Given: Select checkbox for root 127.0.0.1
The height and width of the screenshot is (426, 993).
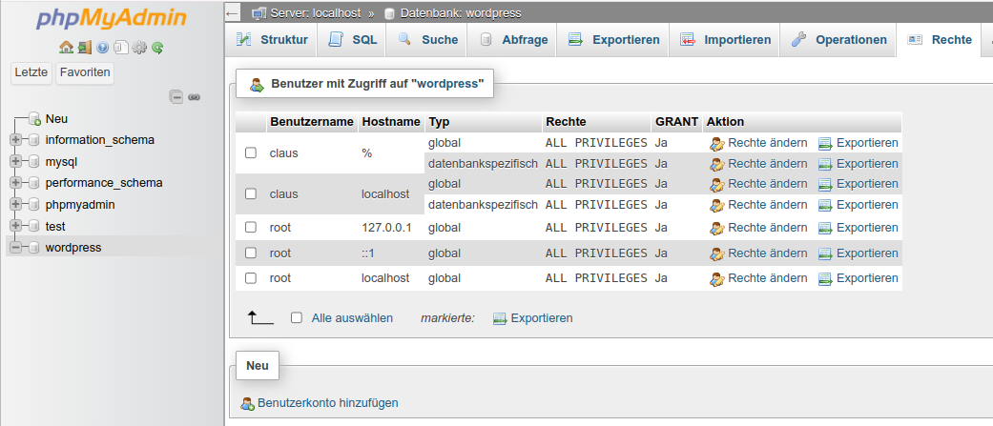Looking at the screenshot, I should 251,227.
